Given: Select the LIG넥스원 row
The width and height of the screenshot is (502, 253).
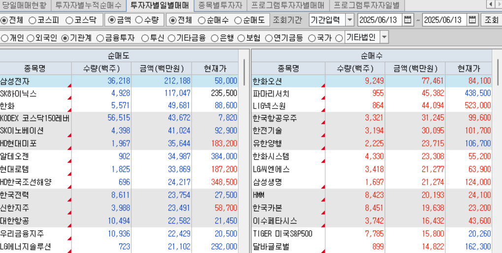Looking at the screenshot, I should tap(372, 106).
